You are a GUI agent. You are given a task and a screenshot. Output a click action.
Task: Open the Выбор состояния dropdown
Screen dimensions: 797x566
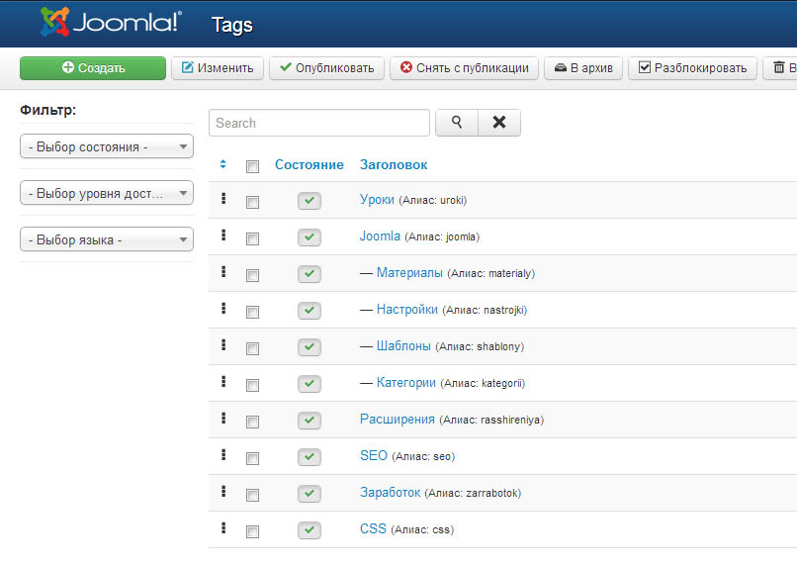pos(107,146)
